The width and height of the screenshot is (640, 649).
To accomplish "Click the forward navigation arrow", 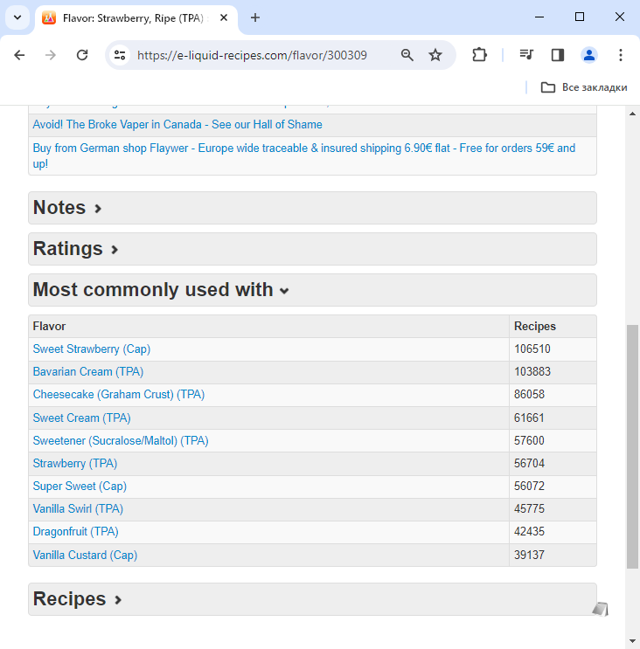I will (50, 55).
